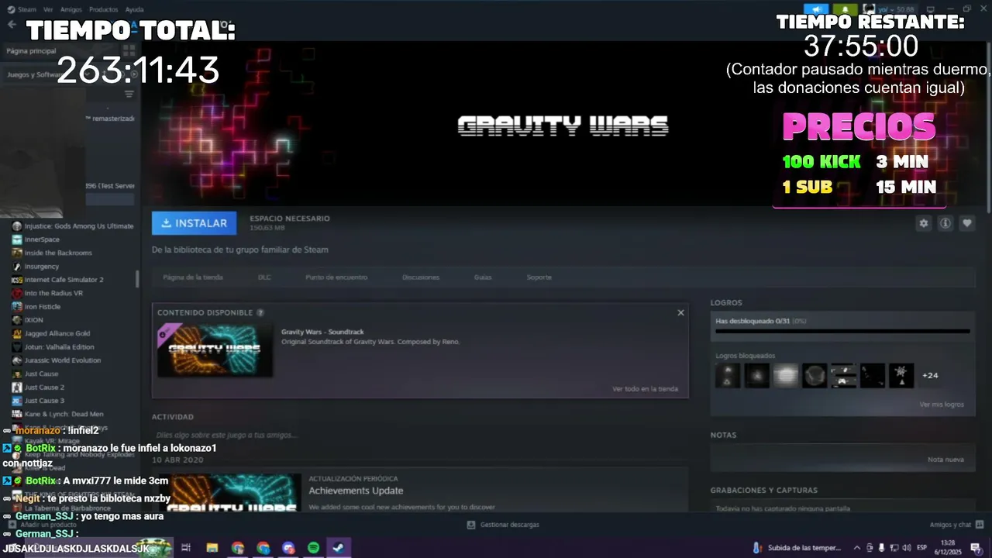Click Gravity Wars Soundtrack thumbnail
The image size is (992, 558).
pyautogui.click(x=215, y=350)
